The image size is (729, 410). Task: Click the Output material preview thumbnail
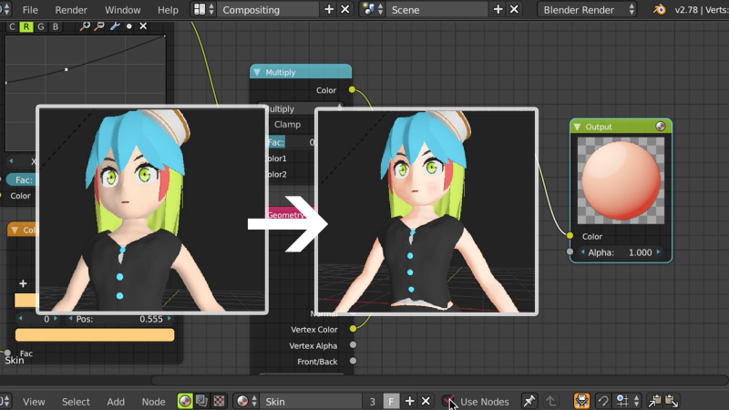(x=621, y=180)
